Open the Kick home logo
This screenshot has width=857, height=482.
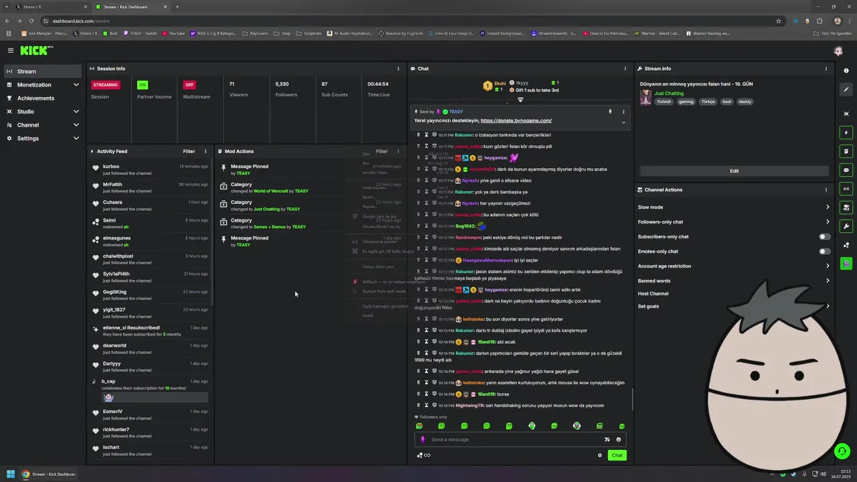[x=35, y=50]
